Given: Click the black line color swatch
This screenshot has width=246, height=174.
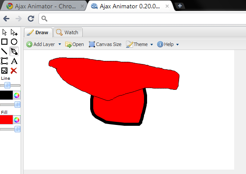Looking at the screenshot, I should point(6,95).
